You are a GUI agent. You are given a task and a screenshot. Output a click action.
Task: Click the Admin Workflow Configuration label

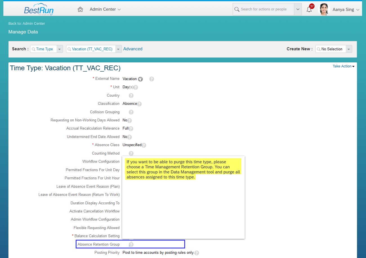[95, 219]
